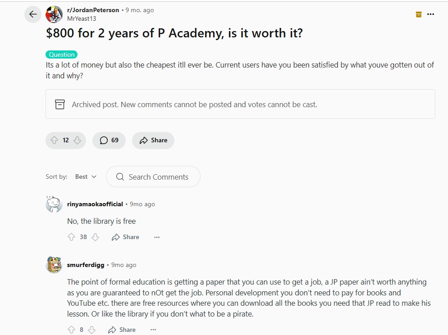Image resolution: width=448 pixels, height=335 pixels.
Task: Downvote smurferdigg's comment
Action: pyautogui.click(x=92, y=330)
